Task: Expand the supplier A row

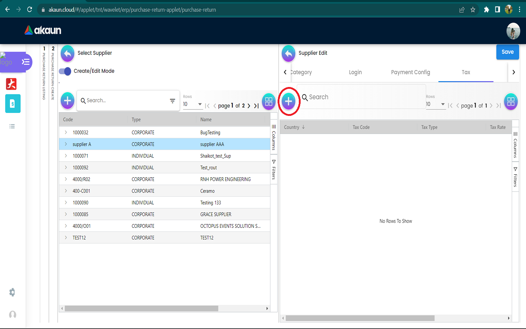Action: click(x=66, y=144)
